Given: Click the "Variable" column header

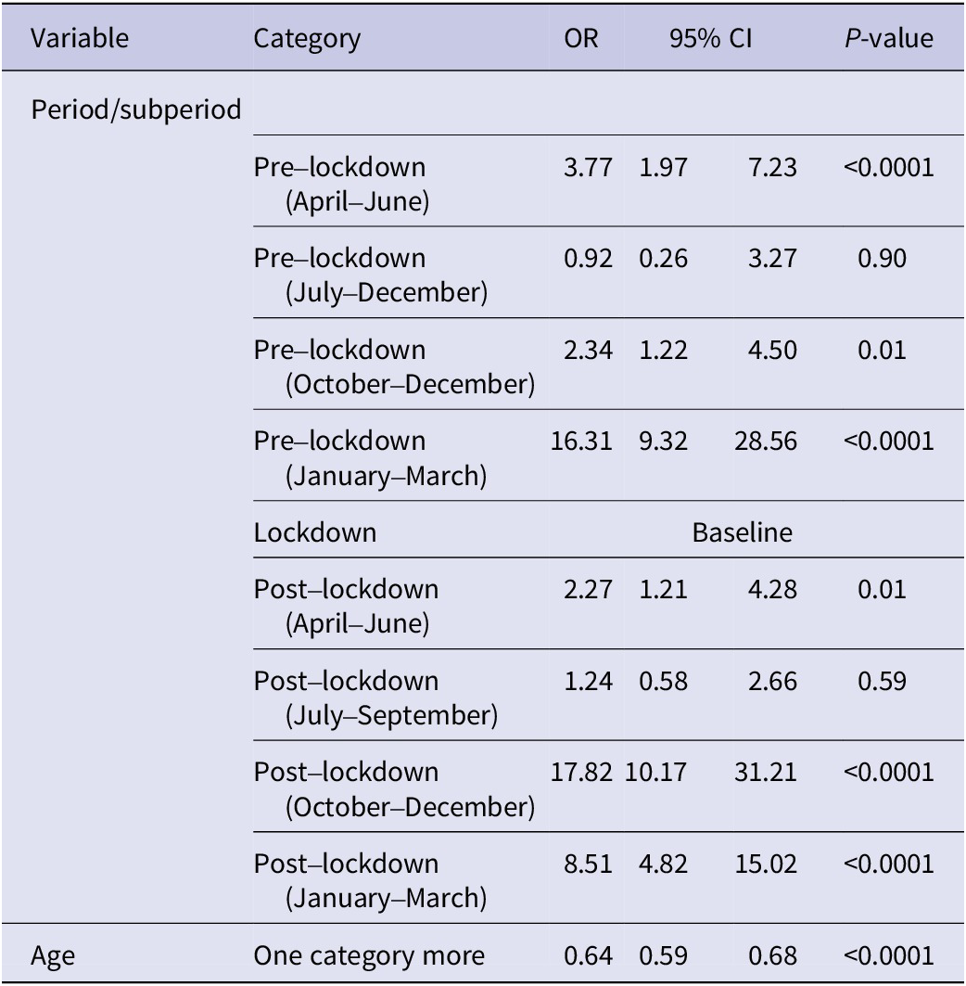Looking at the screenshot, I should point(80,39).
